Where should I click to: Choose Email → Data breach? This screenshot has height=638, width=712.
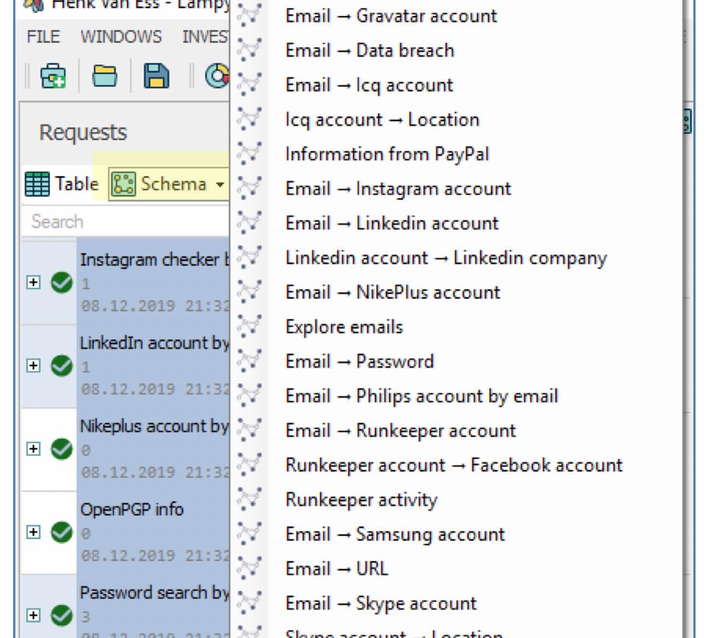click(x=370, y=51)
